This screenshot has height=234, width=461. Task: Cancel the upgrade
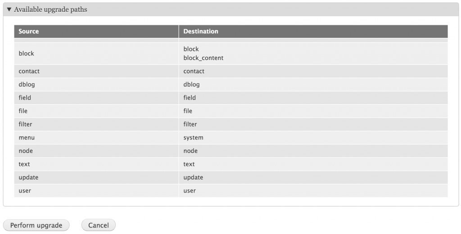[x=99, y=225]
